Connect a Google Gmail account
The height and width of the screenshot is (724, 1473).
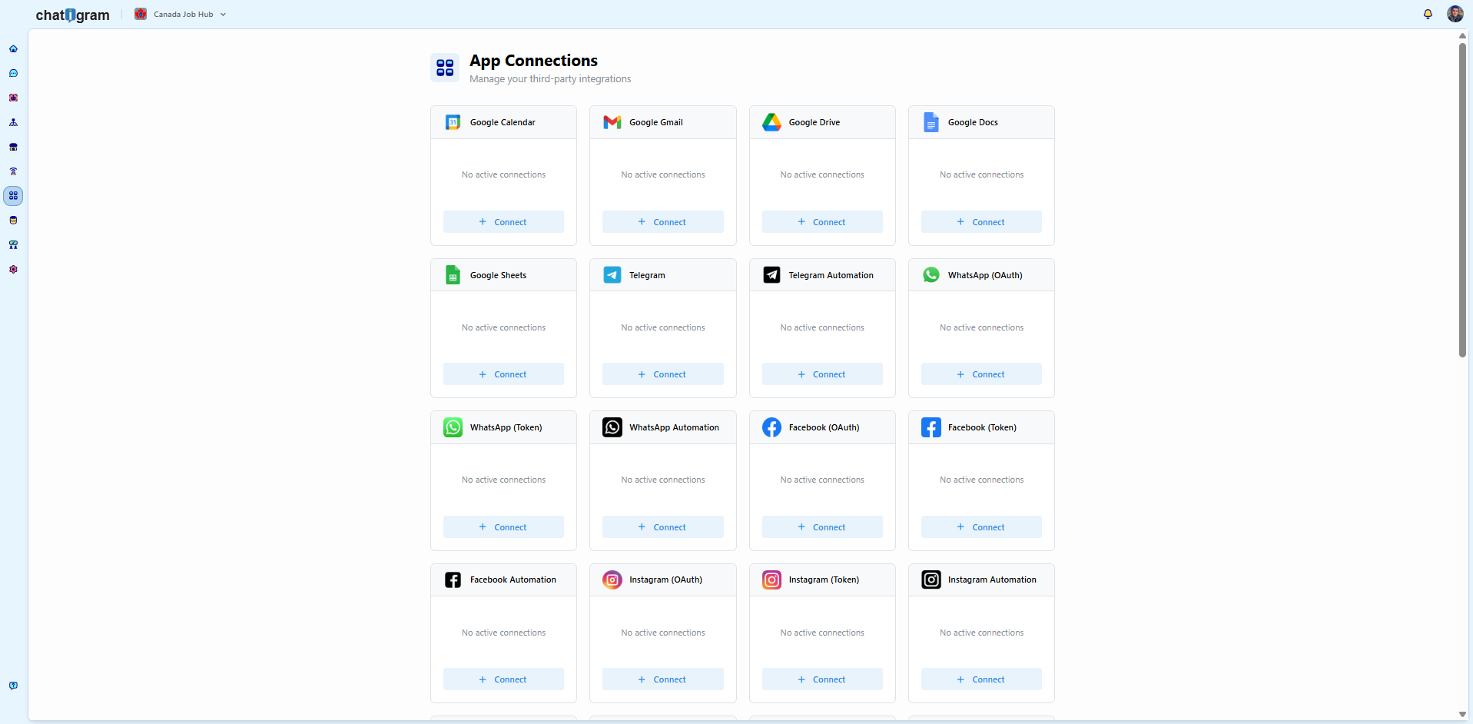coord(662,222)
